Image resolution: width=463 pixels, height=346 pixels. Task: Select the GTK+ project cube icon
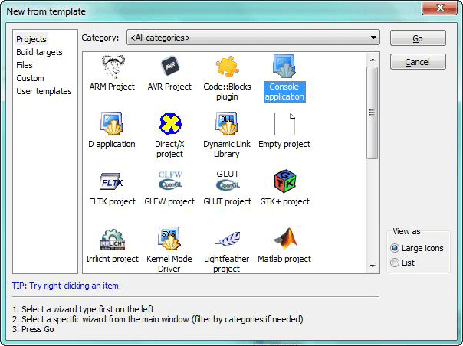(x=284, y=181)
